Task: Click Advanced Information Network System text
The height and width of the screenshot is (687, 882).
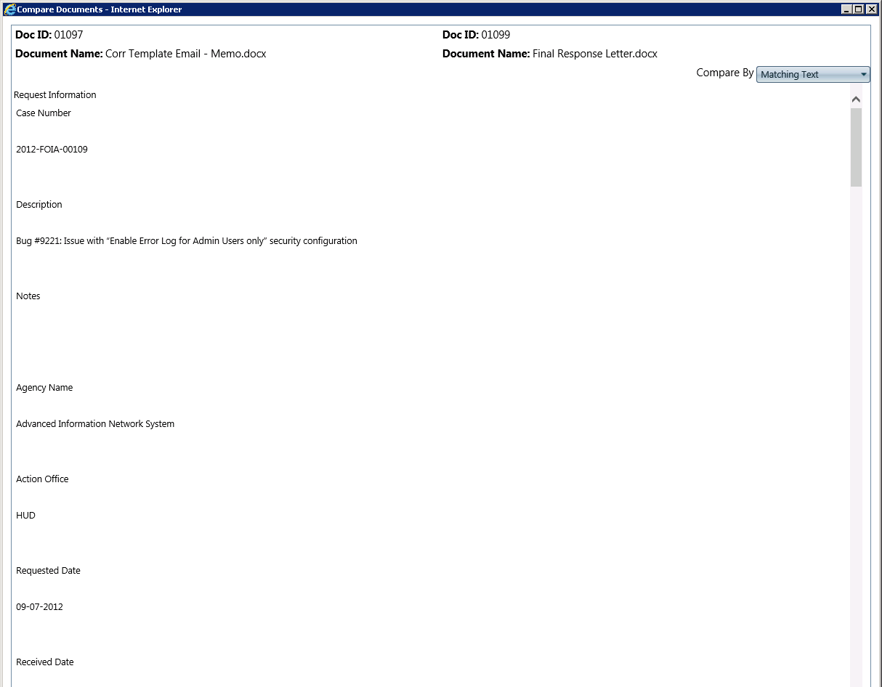Action: click(x=95, y=424)
